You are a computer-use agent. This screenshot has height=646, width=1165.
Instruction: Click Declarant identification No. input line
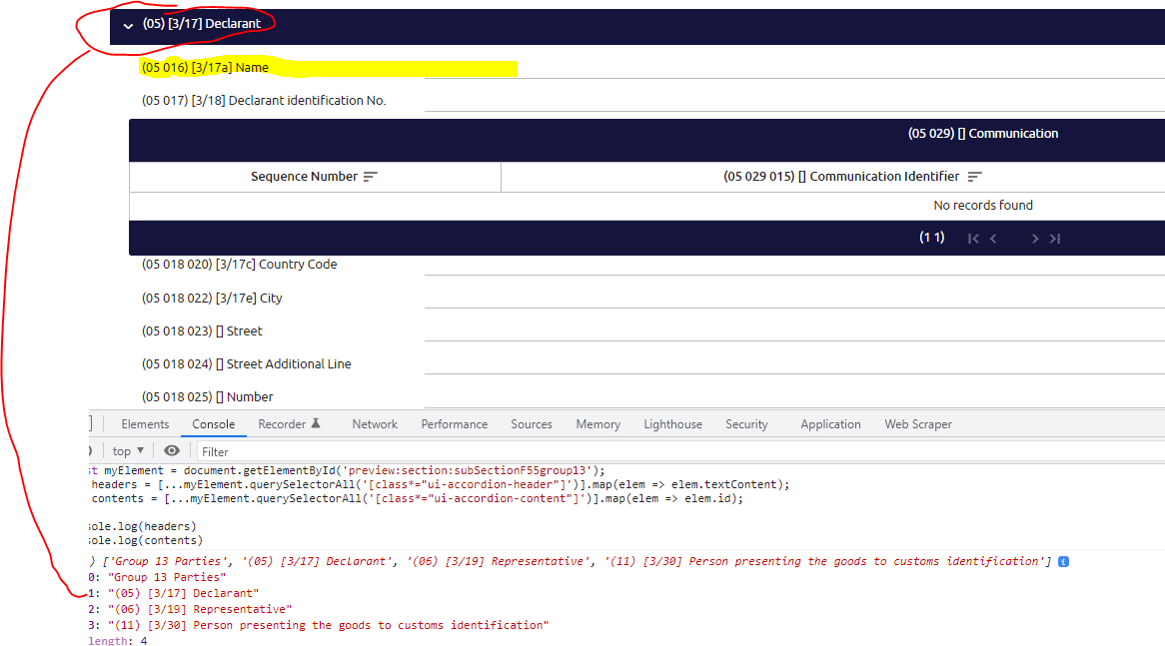point(794,101)
